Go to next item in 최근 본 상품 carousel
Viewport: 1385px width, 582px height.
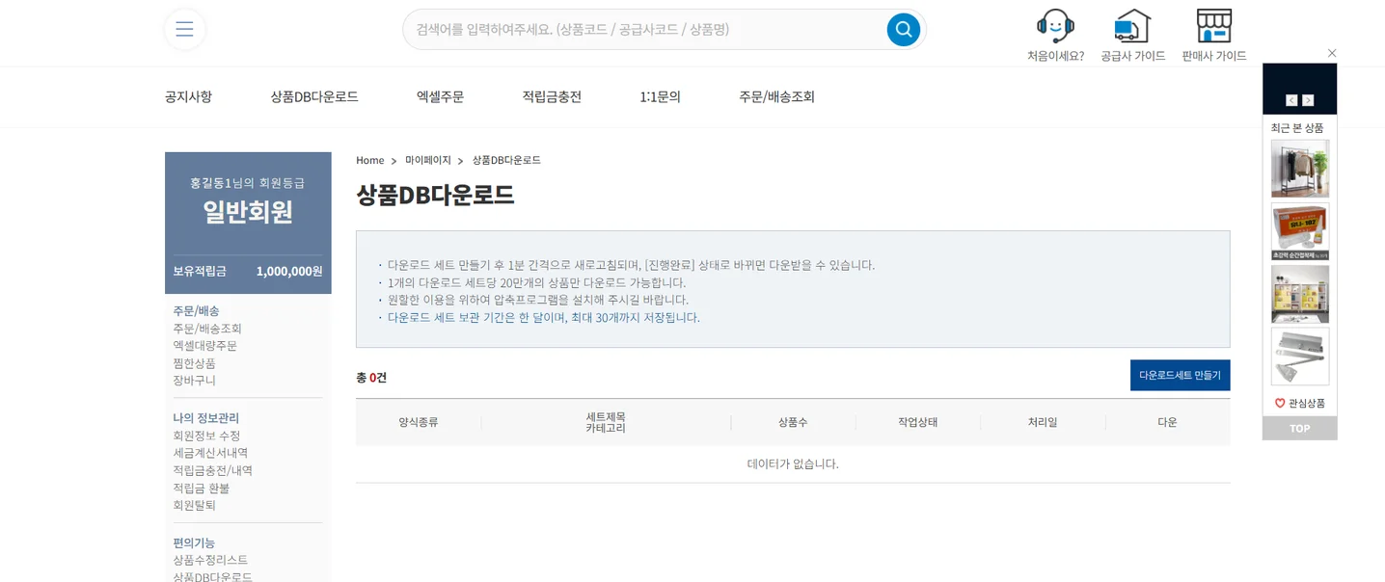click(1309, 99)
